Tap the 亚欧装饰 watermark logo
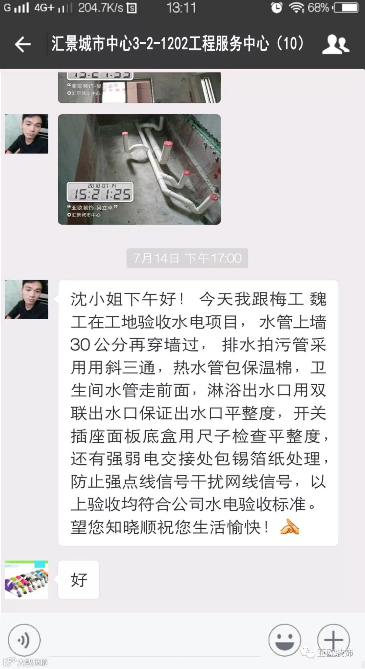The image size is (365, 669). (x=327, y=653)
